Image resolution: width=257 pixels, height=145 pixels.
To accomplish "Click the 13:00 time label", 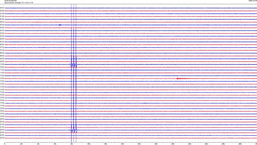I will pyautogui.click(x=2, y=81).
